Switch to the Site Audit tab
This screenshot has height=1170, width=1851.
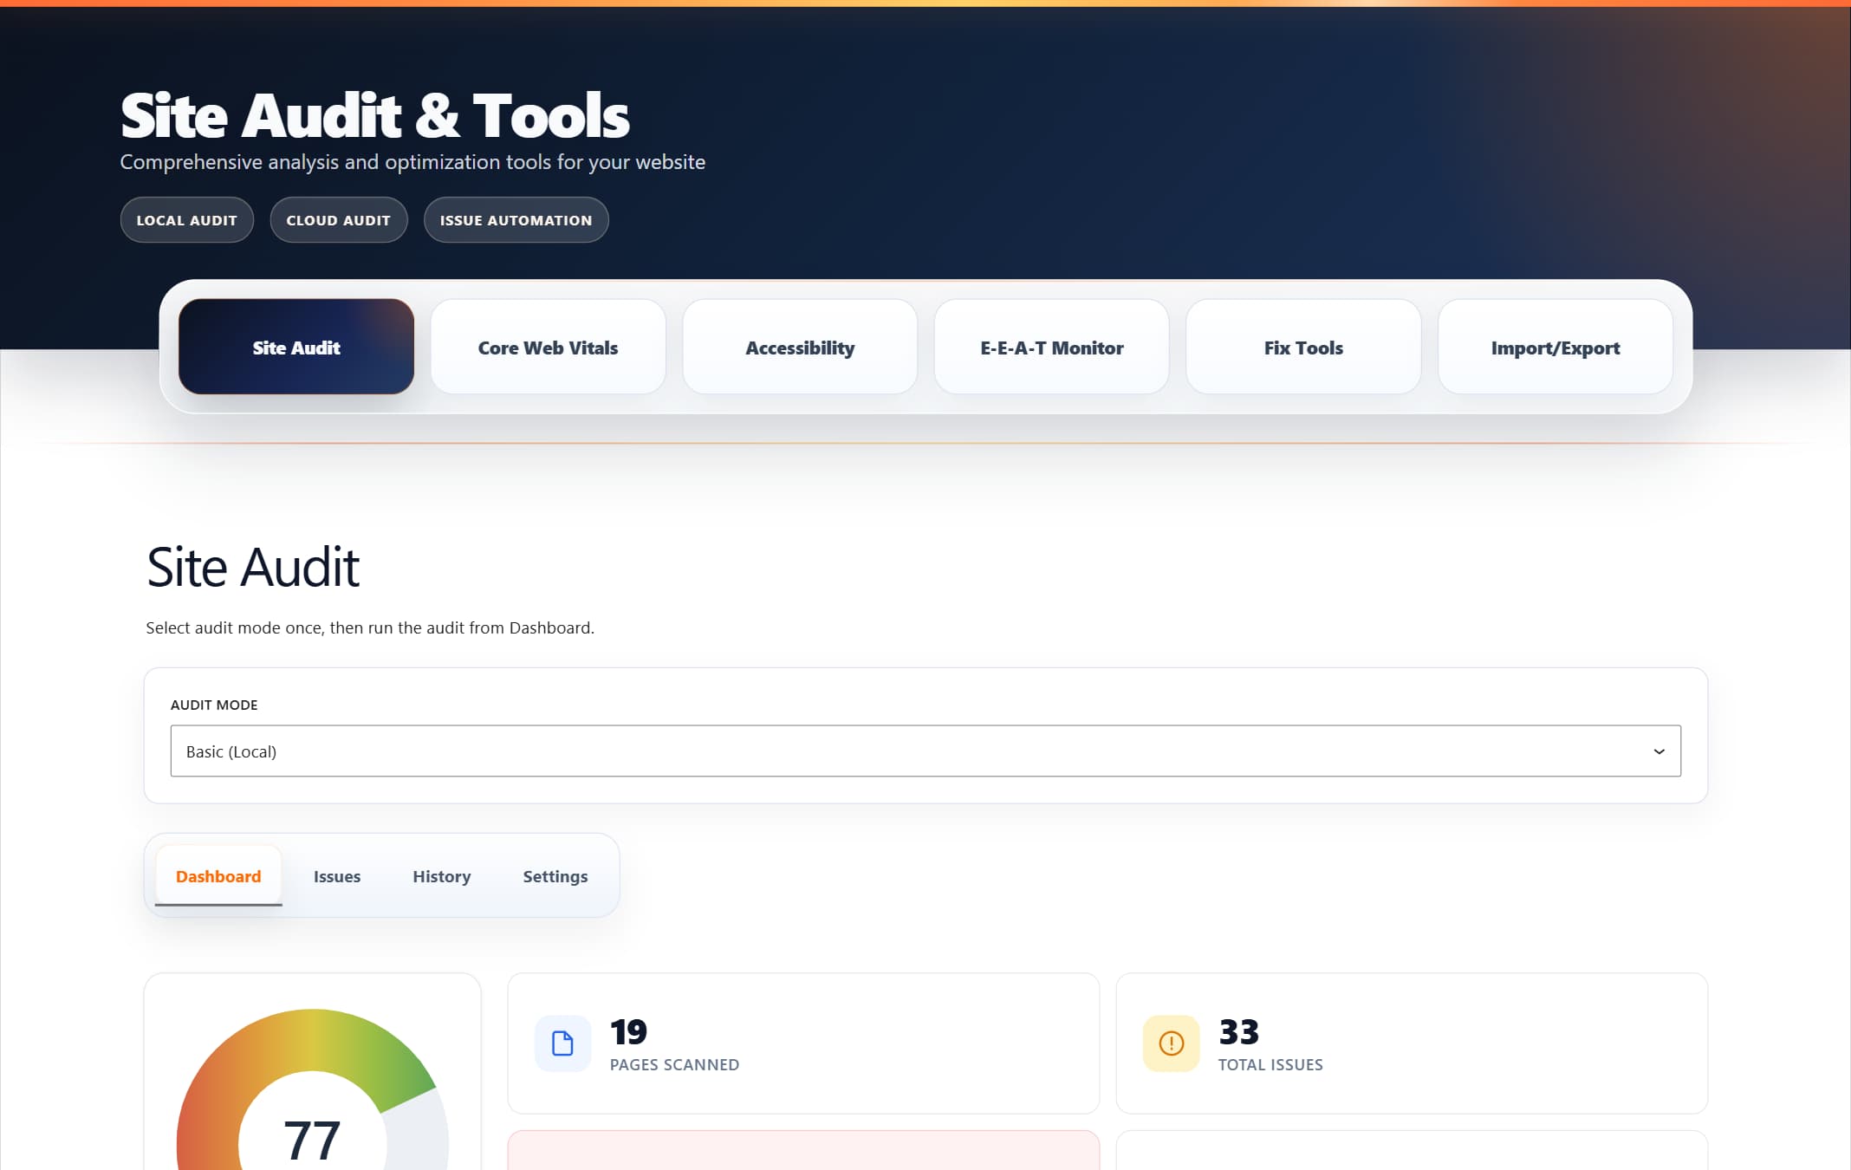tap(296, 347)
